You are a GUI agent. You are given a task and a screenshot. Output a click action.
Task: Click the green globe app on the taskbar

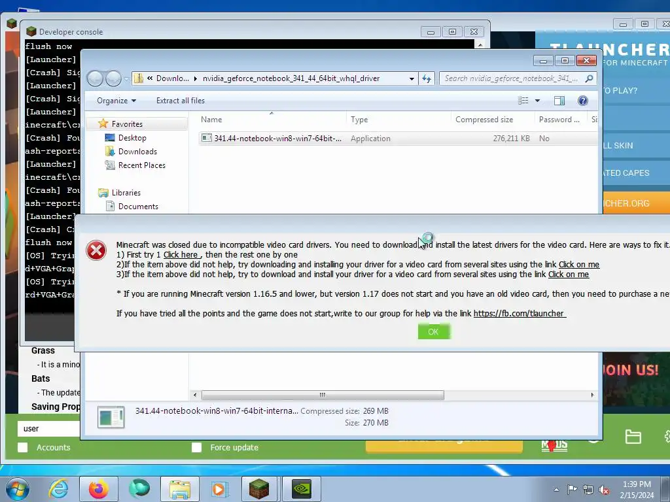click(139, 489)
